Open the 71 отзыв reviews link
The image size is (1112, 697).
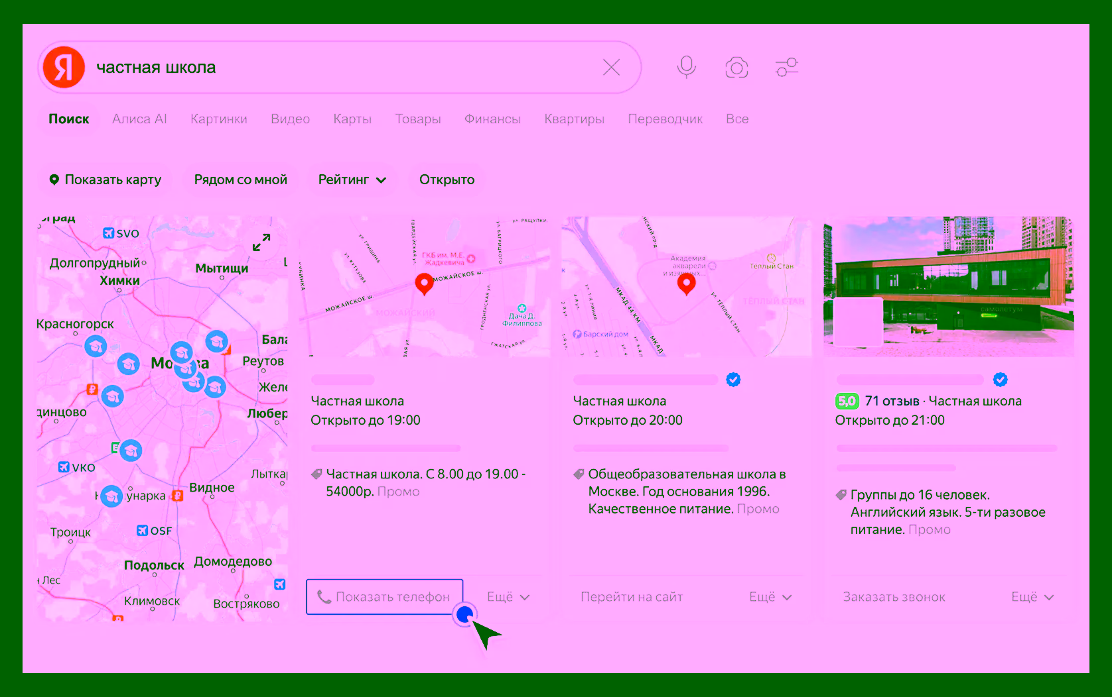(x=892, y=401)
